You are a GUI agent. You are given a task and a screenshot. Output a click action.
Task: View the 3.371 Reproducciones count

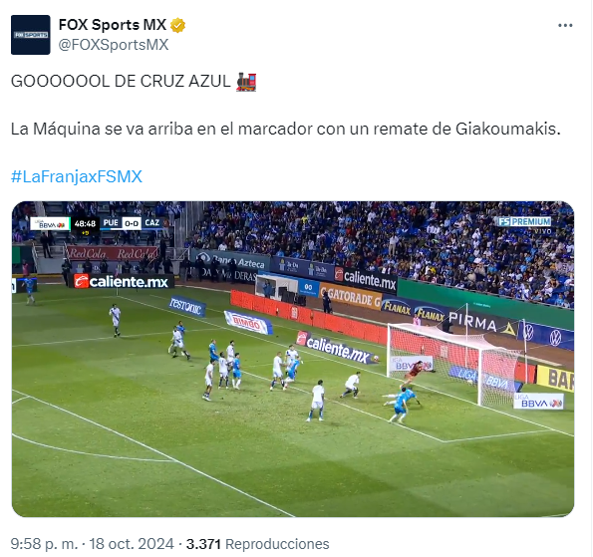257,544
